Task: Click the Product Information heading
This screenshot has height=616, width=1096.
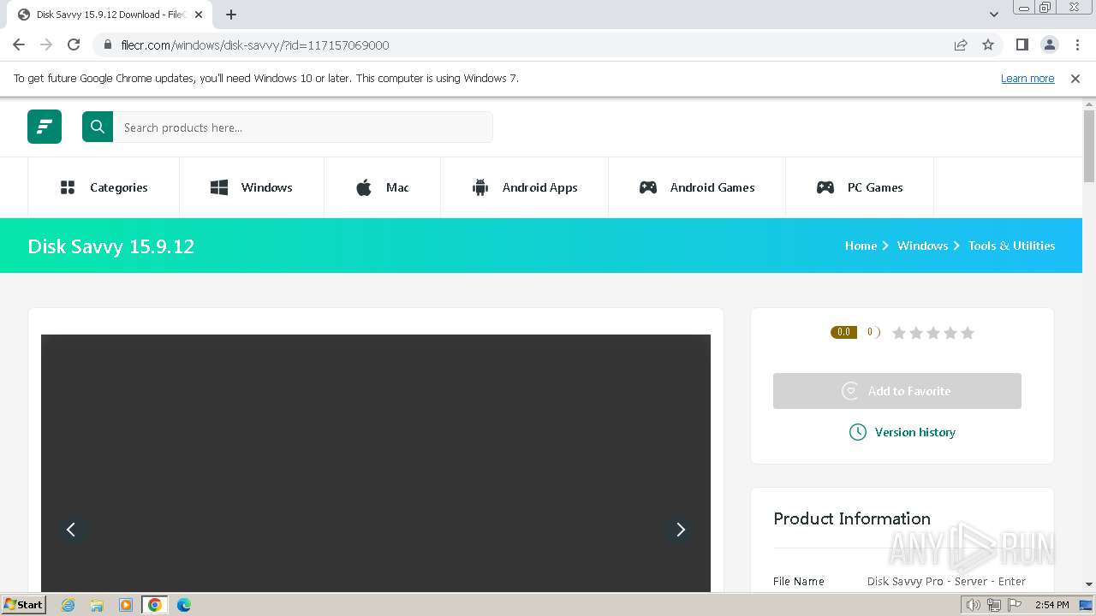Action: click(852, 518)
